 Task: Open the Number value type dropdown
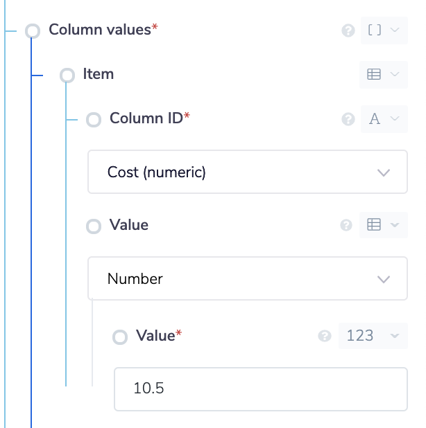(247, 279)
